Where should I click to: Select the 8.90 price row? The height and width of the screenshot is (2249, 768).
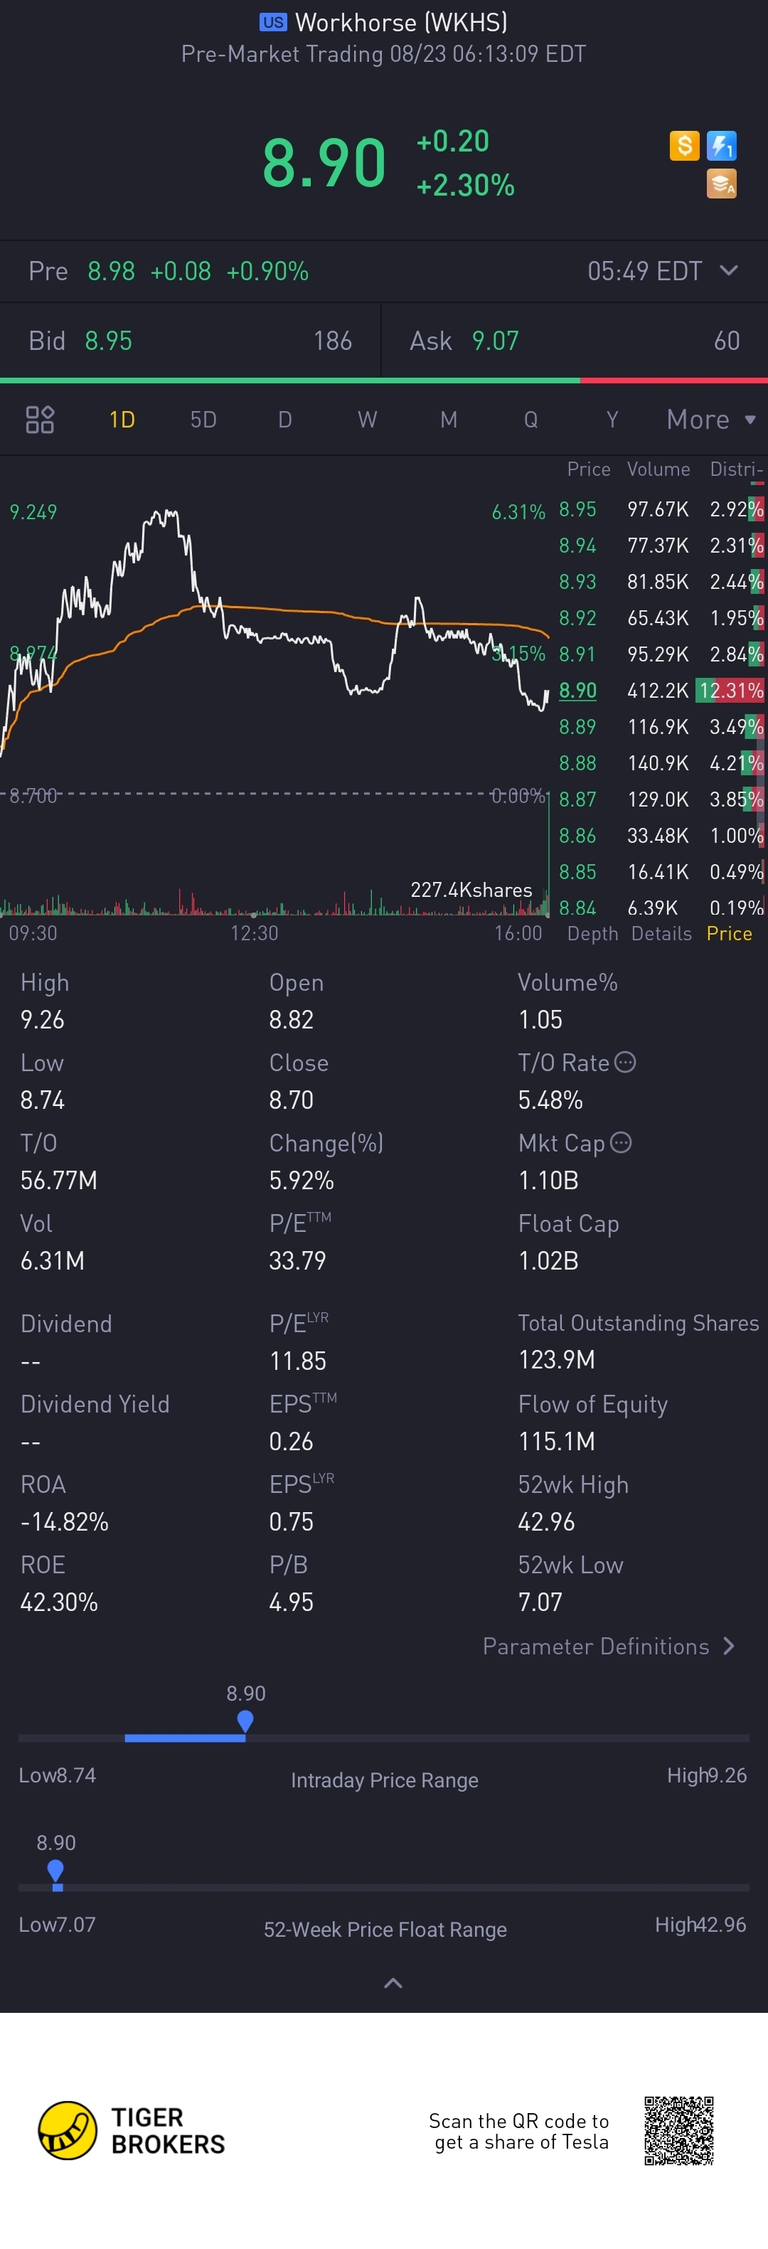tap(661, 691)
